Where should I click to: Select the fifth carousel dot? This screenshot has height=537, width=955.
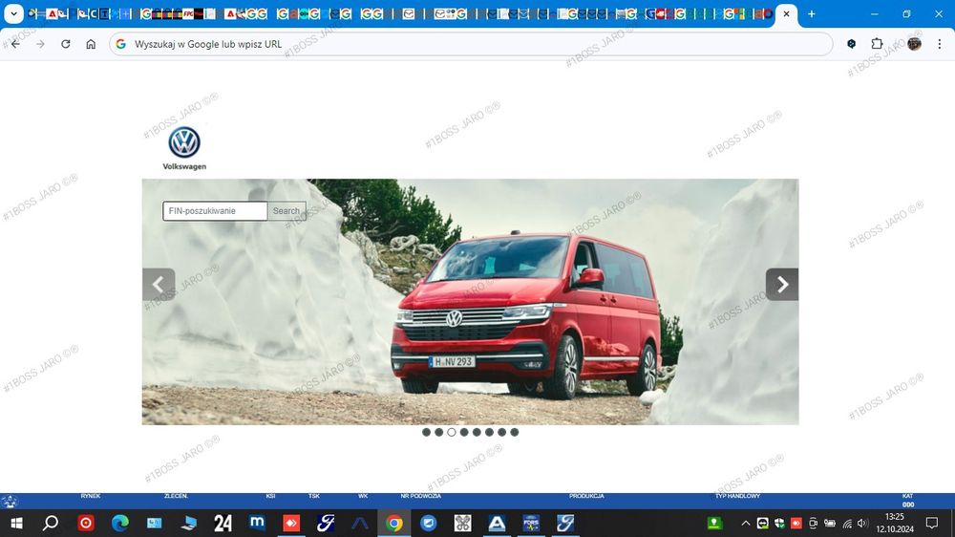pyautogui.click(x=477, y=432)
